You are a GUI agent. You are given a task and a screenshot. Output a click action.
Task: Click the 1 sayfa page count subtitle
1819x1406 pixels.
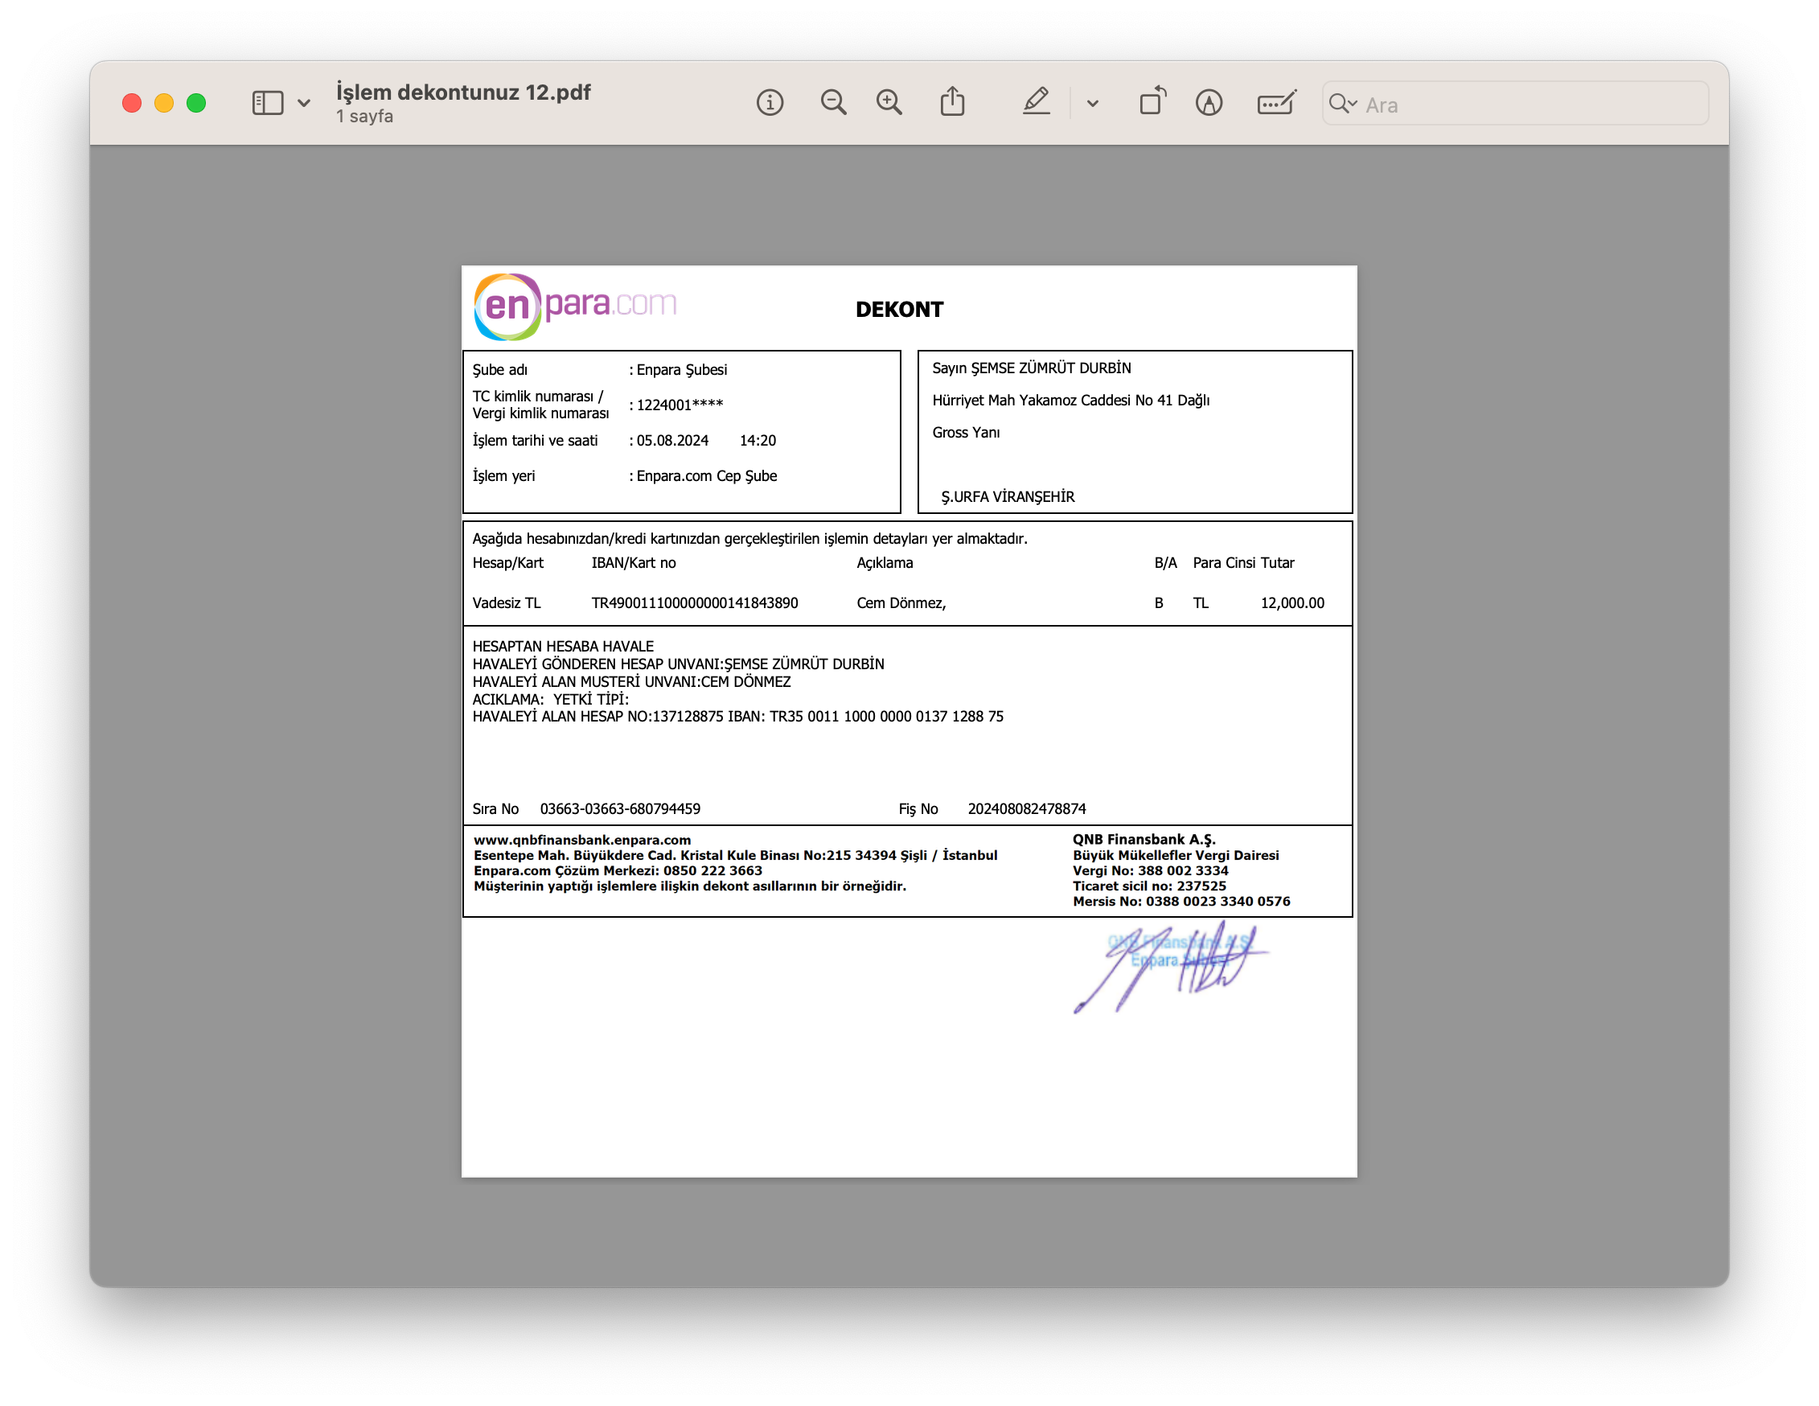click(365, 117)
